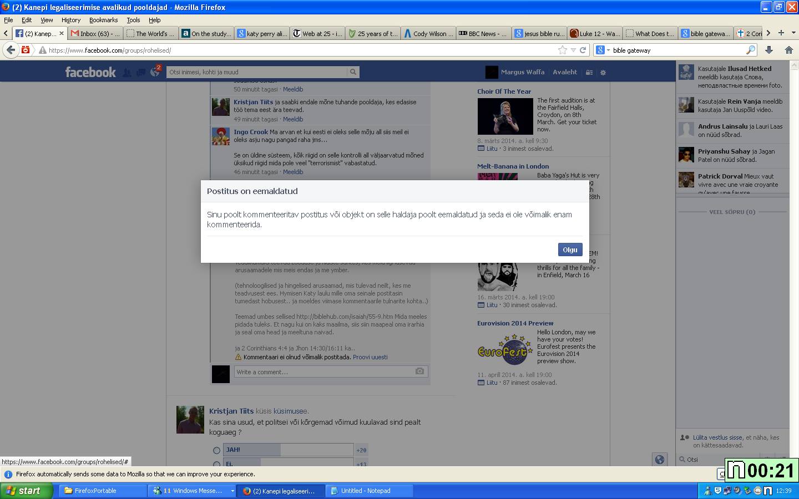Click the globe icon at the page bottom
799x499 pixels.
pyautogui.click(x=660, y=459)
